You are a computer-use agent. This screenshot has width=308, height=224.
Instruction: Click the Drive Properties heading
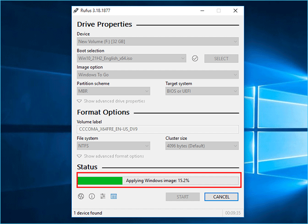(x=105, y=24)
